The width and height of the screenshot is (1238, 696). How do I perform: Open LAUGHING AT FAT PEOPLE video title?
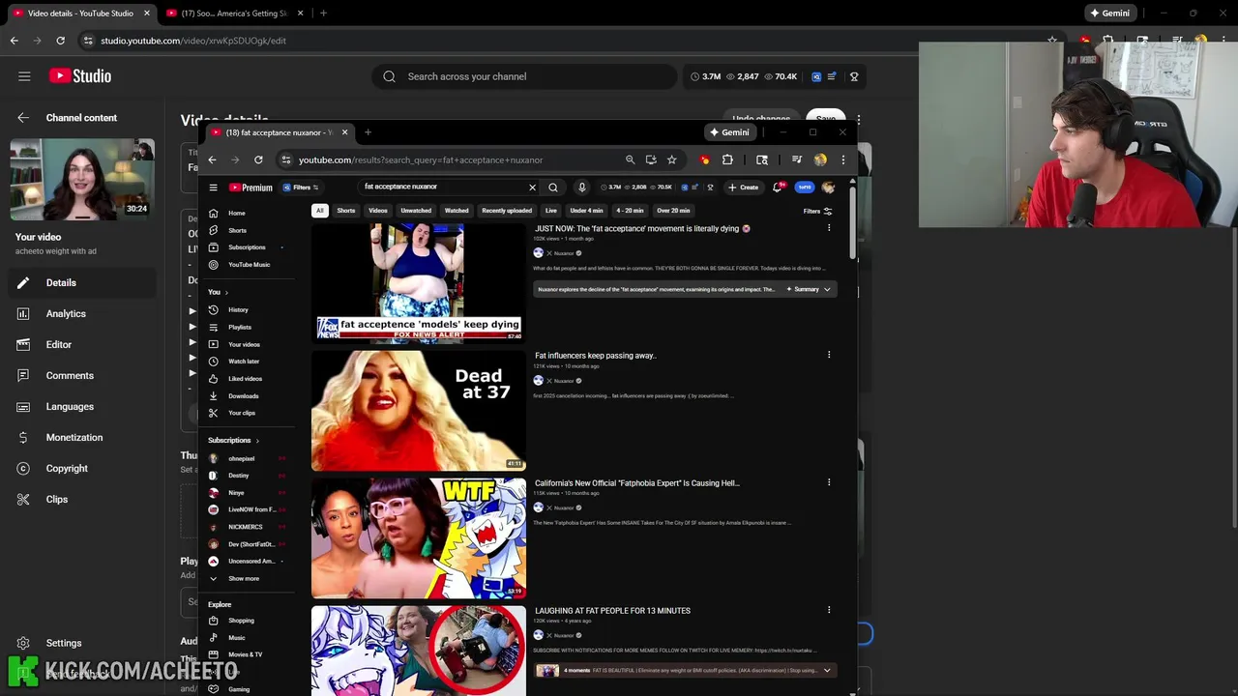click(x=612, y=611)
